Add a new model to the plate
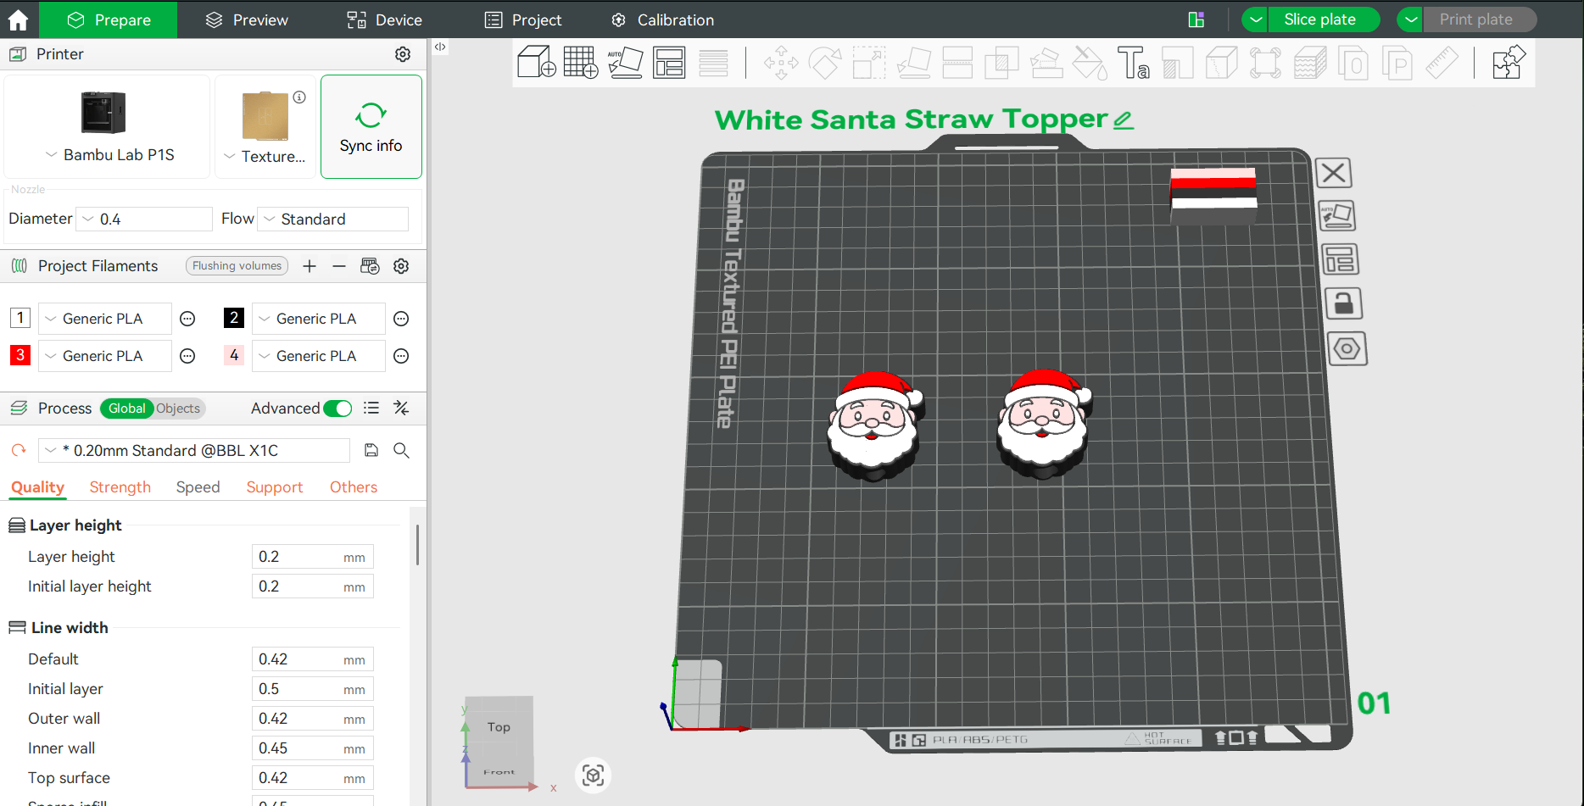1584x806 pixels. pos(535,62)
